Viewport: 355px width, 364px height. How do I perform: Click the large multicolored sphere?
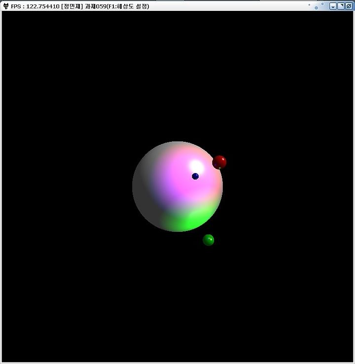[177, 186]
